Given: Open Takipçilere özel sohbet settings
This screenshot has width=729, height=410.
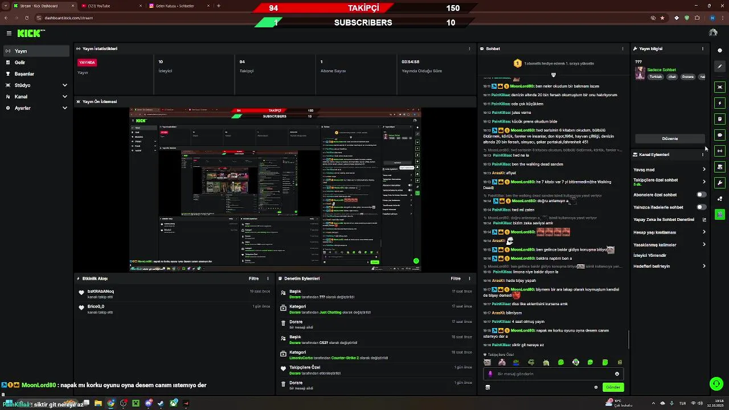Looking at the screenshot, I should tap(670, 182).
